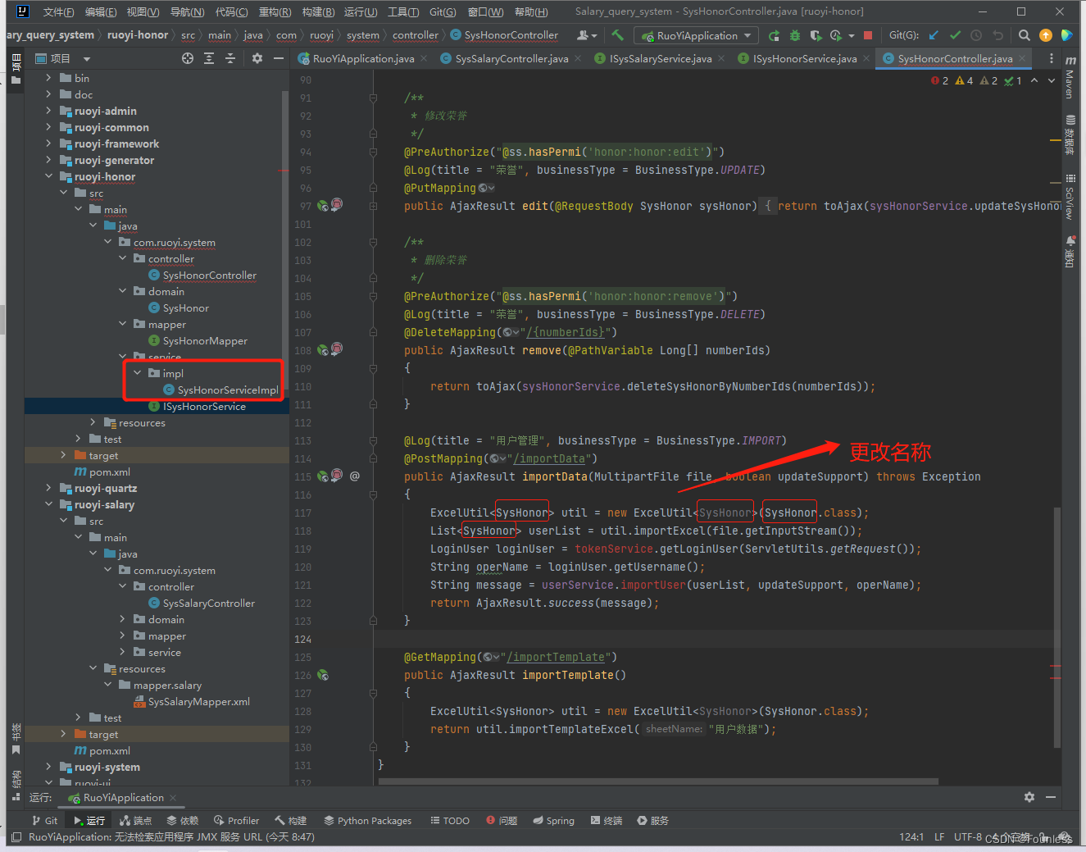1086x852 pixels.
Task: Click the Debug bug icon in toolbar
Action: click(794, 35)
